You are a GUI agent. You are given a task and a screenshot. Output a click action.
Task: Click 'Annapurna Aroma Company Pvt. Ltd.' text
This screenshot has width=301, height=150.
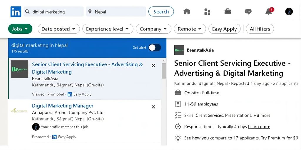pos(68,112)
